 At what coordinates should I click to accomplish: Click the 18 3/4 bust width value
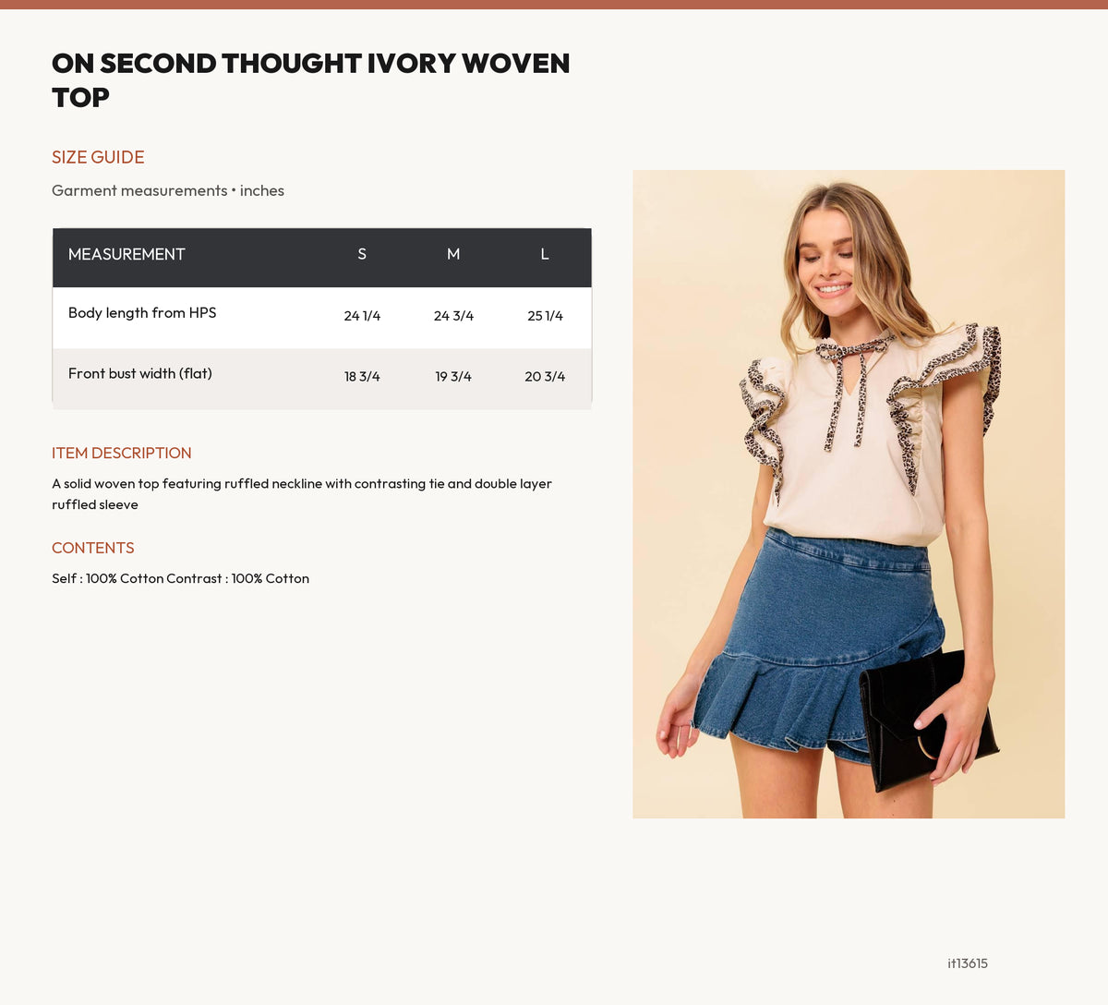click(362, 377)
